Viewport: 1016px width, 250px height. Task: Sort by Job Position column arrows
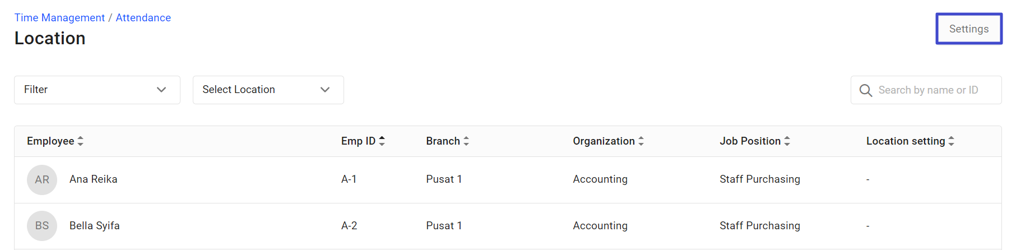(x=787, y=141)
